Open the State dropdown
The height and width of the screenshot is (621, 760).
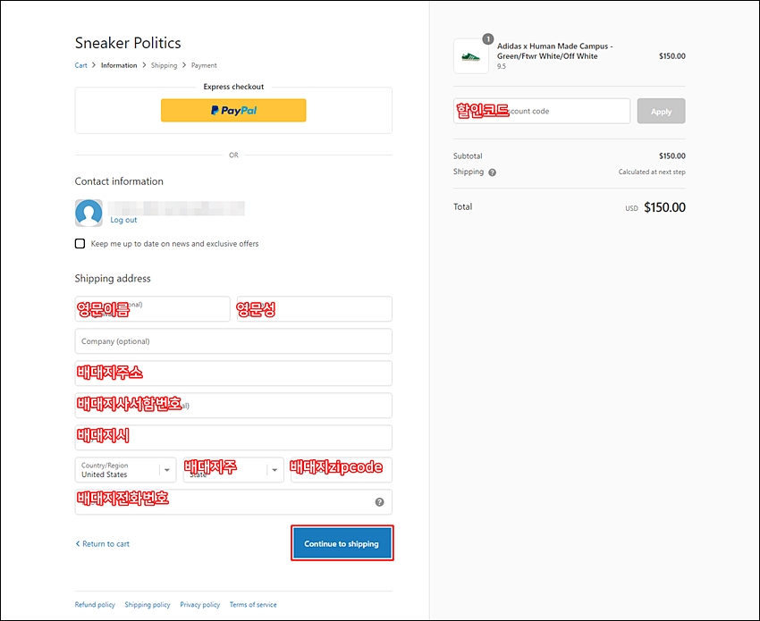click(x=233, y=470)
